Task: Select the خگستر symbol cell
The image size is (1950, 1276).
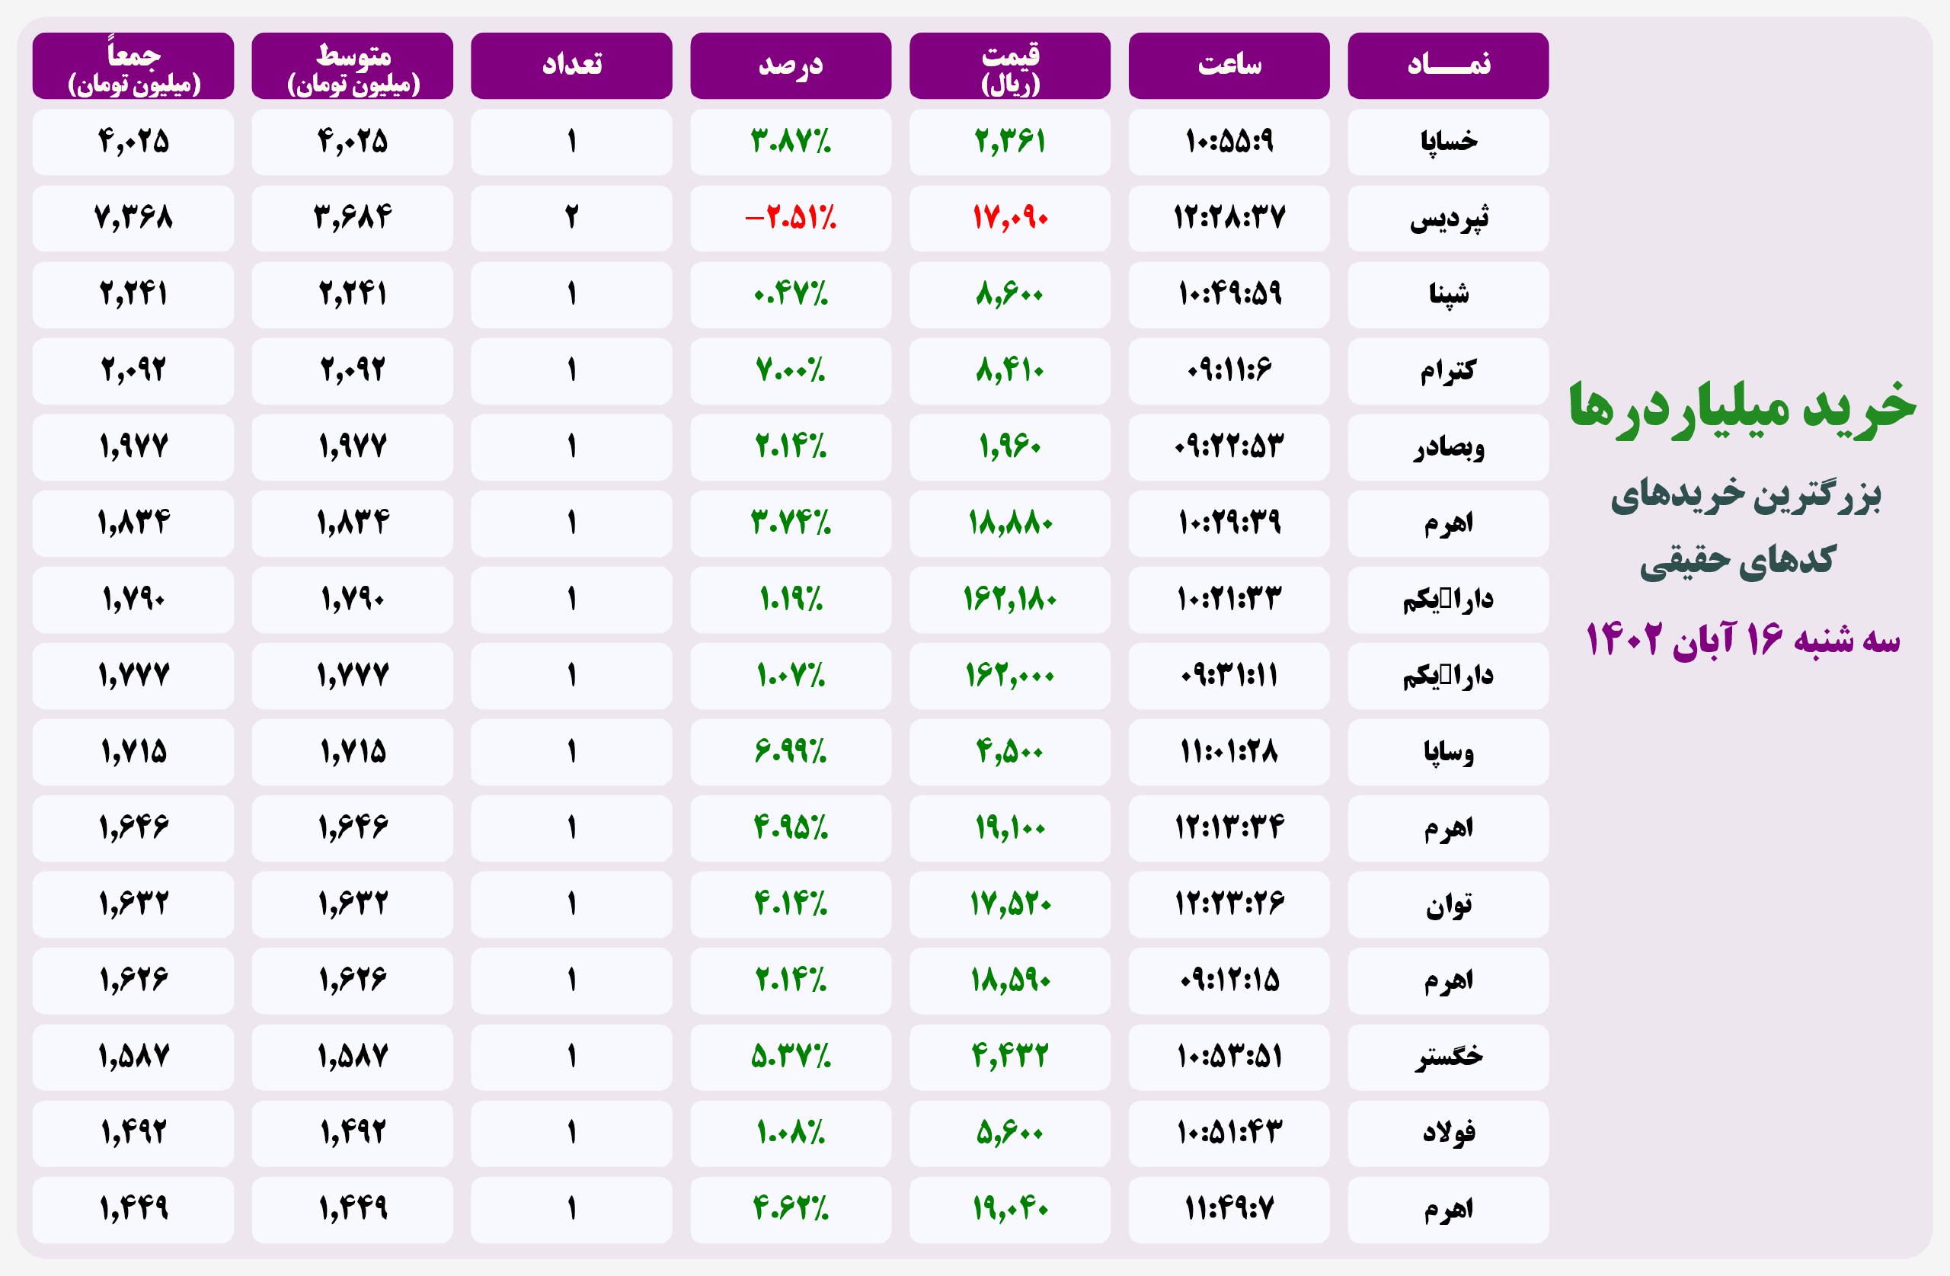Action: coord(1448,1057)
